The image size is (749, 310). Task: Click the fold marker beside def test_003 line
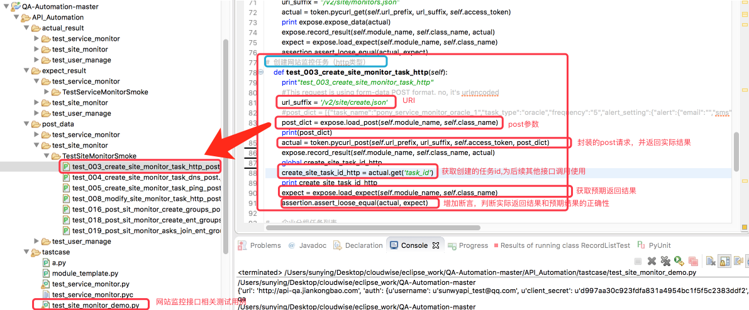pyautogui.click(x=261, y=72)
